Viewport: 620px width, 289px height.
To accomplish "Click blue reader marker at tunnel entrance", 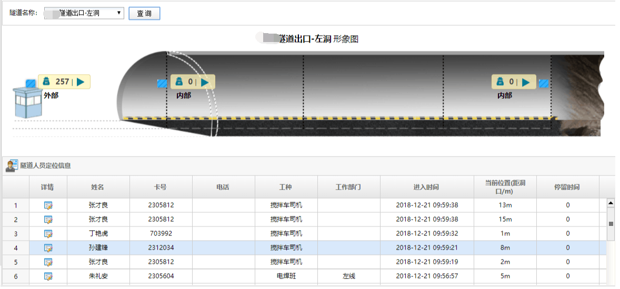I will 162,84.
